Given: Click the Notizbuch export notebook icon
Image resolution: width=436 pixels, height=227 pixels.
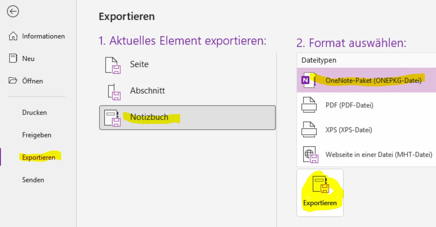Looking at the screenshot, I should (x=113, y=118).
